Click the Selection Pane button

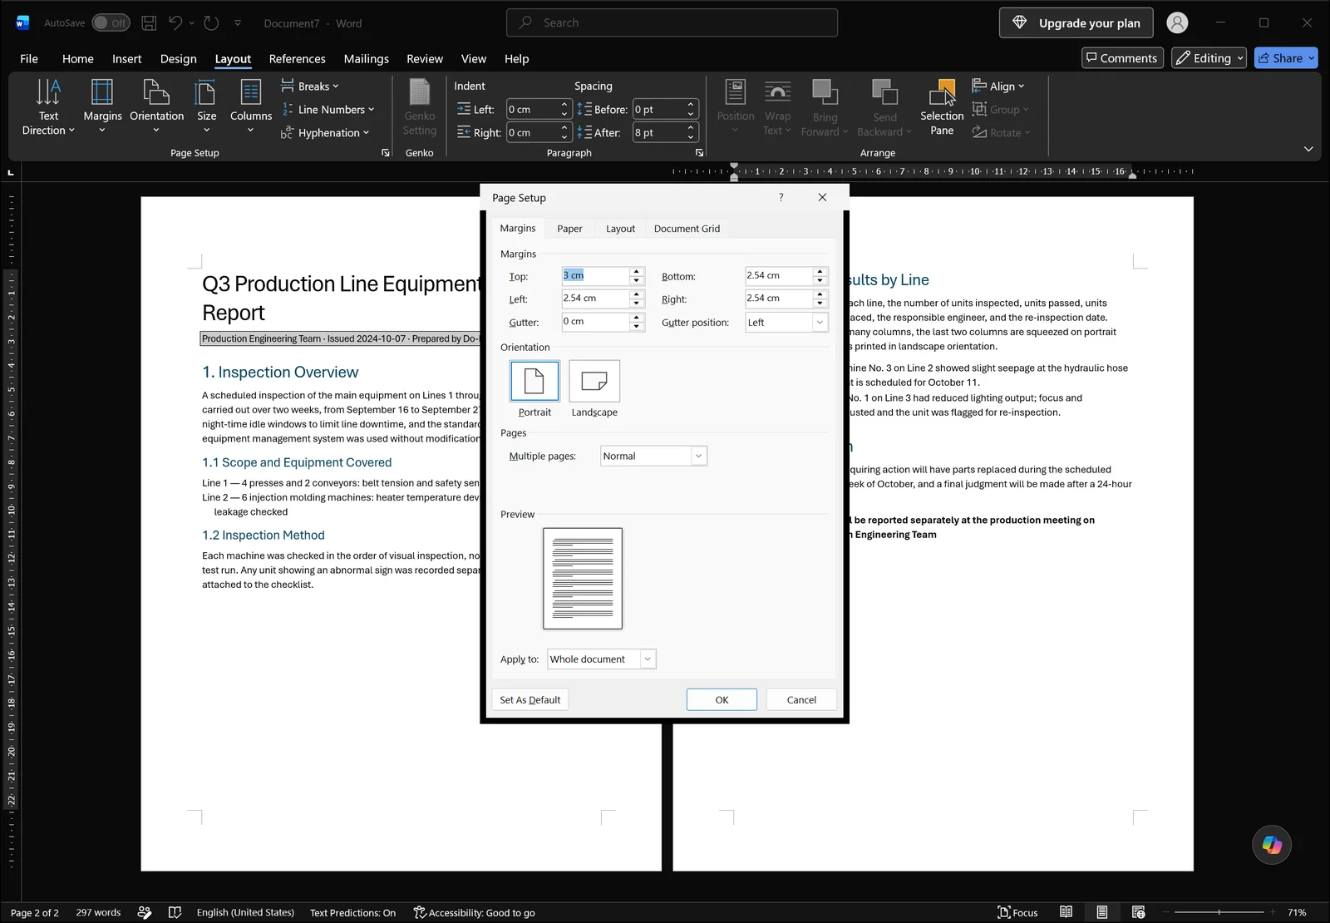(x=942, y=107)
